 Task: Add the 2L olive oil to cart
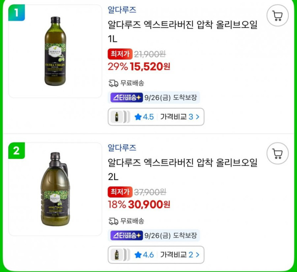point(277,153)
